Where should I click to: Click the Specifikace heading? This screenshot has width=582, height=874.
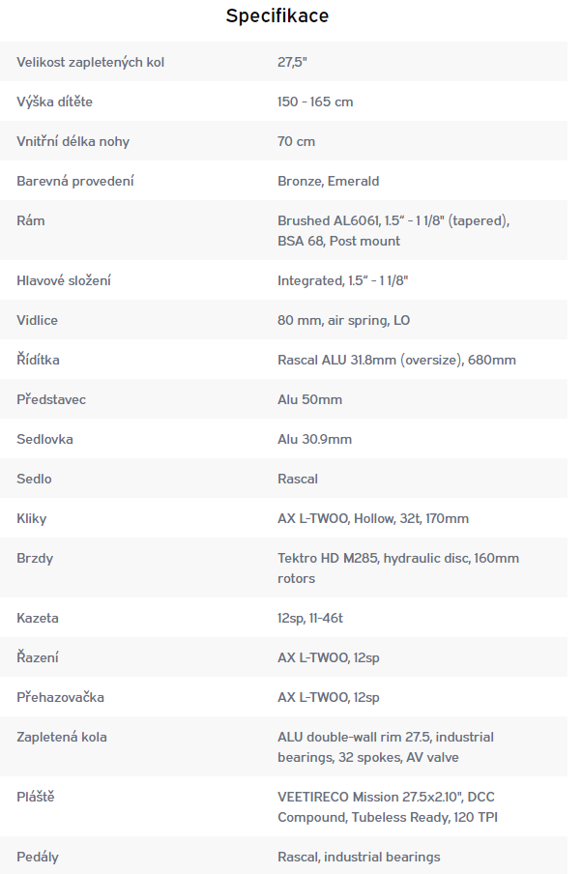[277, 15]
